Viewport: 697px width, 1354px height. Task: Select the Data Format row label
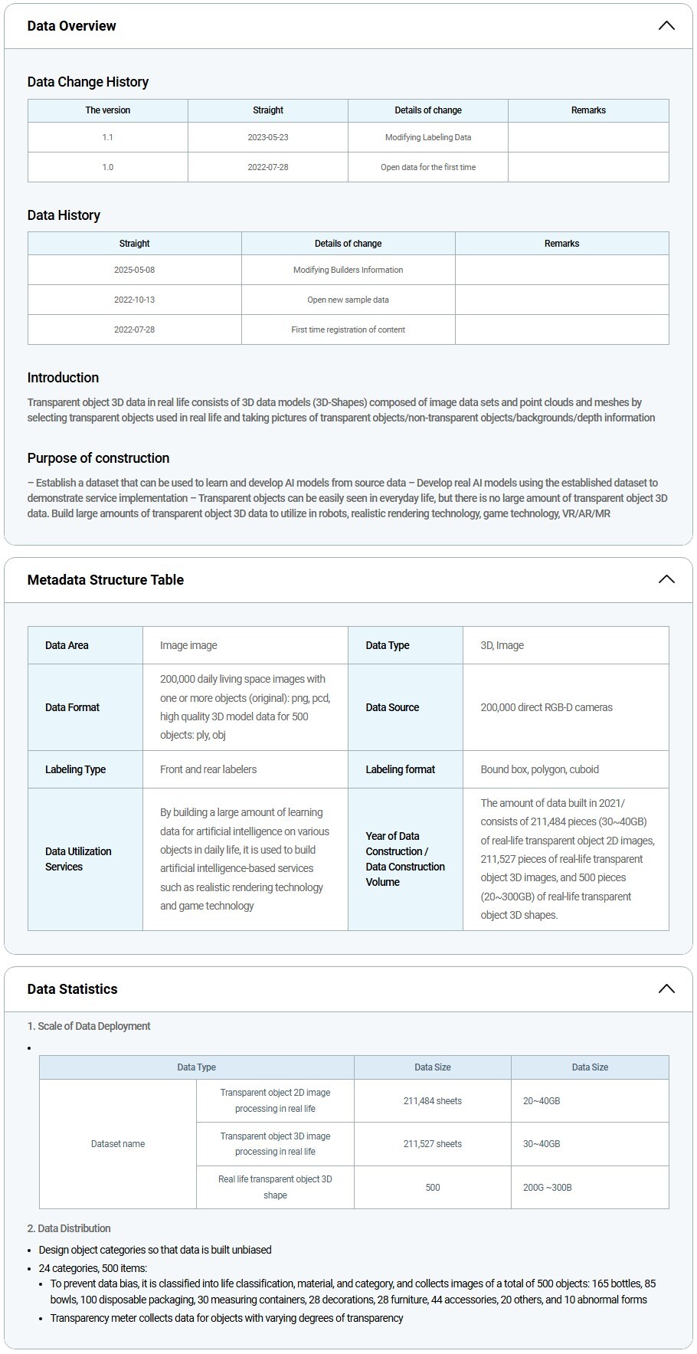tap(73, 707)
